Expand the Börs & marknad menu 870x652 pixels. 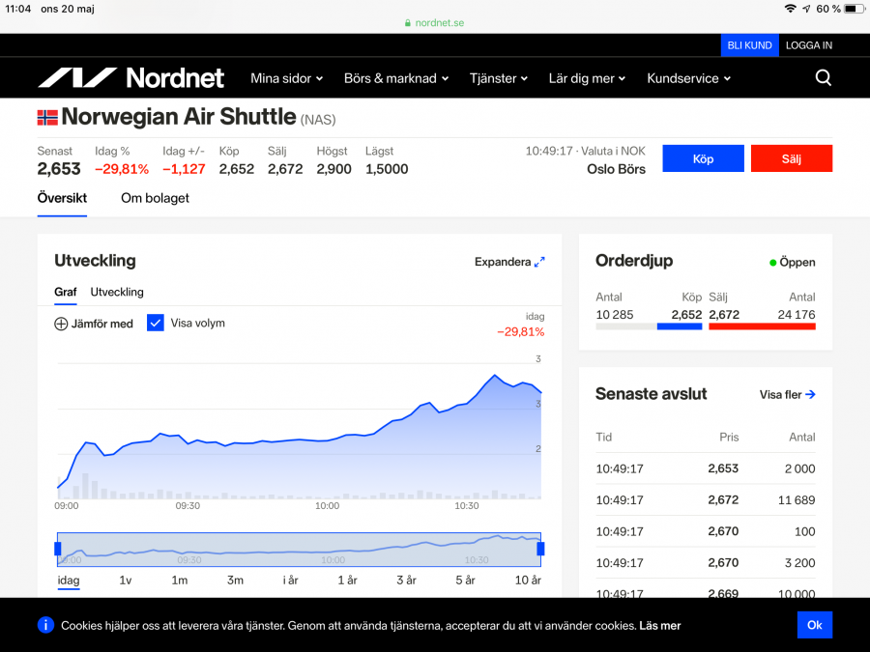396,78
